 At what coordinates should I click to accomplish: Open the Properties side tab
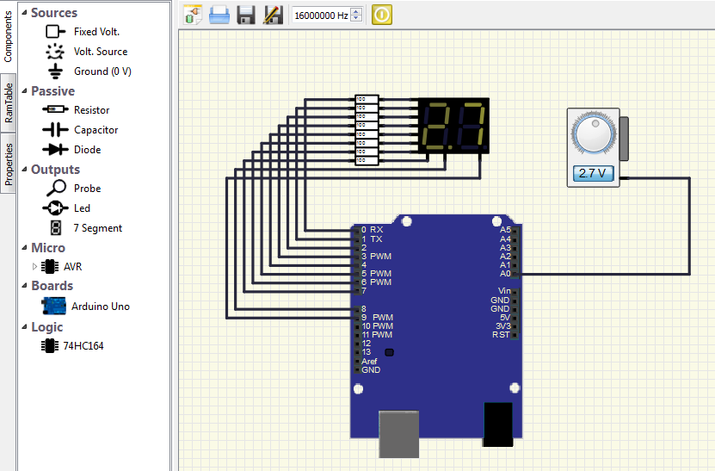9,164
